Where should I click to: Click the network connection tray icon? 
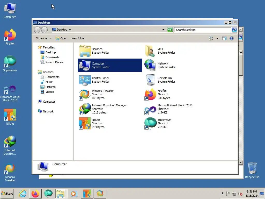coord(234,193)
